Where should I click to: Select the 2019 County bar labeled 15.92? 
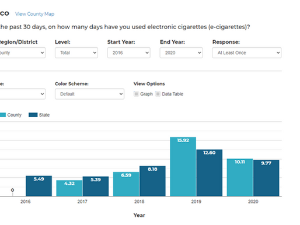(183, 167)
